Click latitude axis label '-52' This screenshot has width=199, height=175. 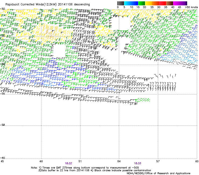[2, 36]
